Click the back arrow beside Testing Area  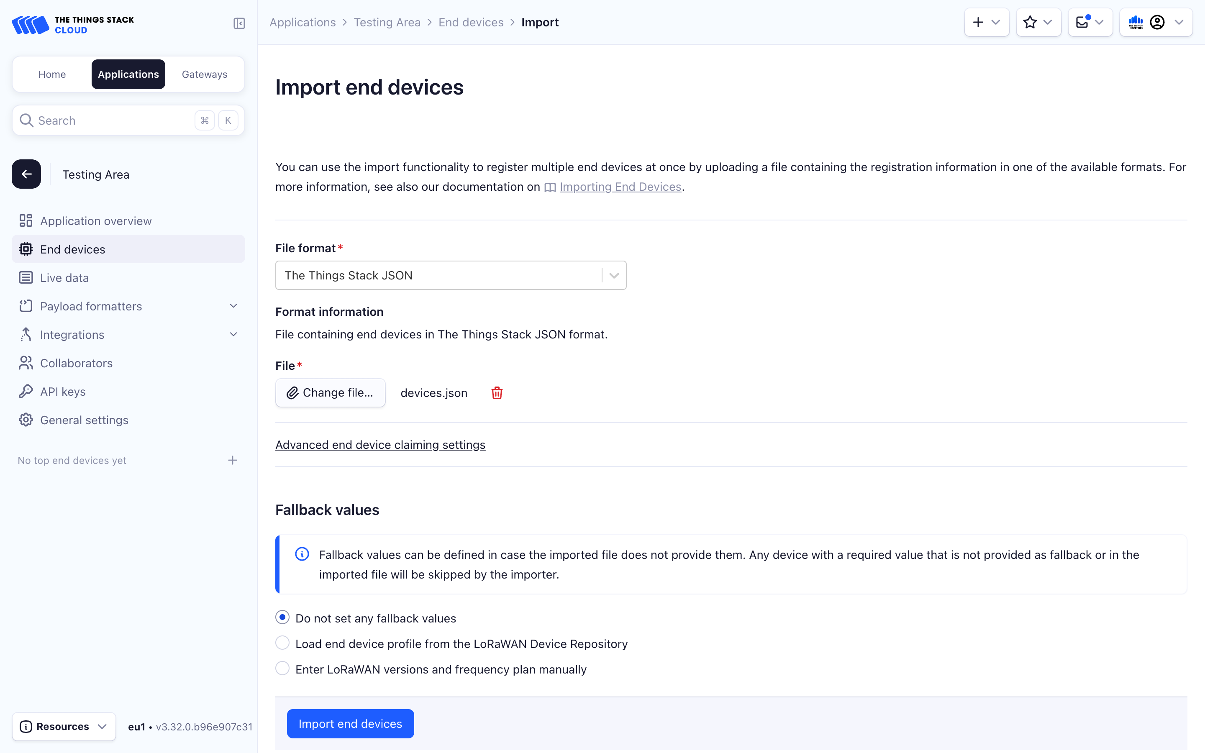(26, 174)
